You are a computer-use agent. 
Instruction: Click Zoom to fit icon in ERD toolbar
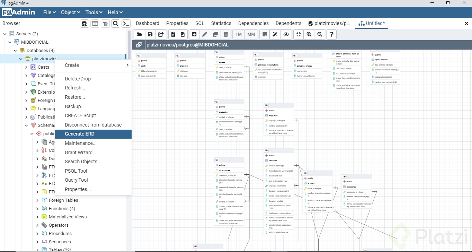pos(299,34)
